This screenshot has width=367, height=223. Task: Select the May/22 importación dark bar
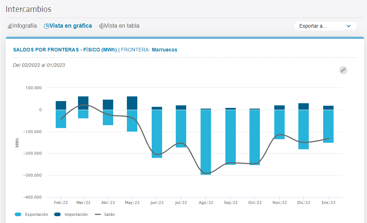(132, 103)
